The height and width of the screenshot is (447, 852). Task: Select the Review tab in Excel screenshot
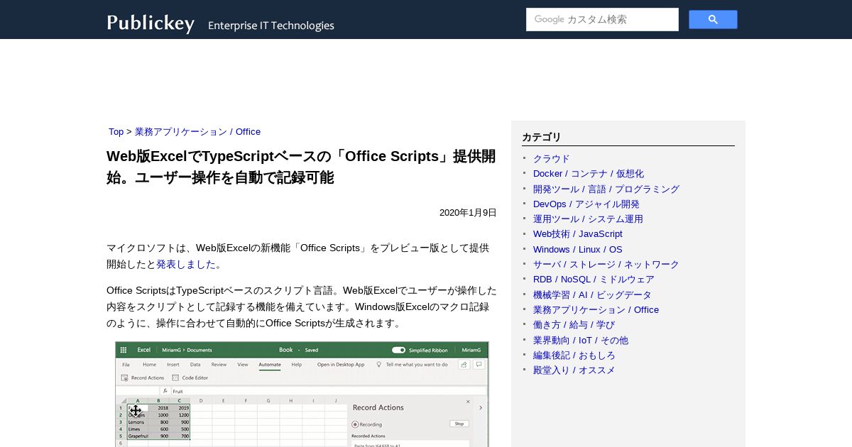click(x=219, y=365)
